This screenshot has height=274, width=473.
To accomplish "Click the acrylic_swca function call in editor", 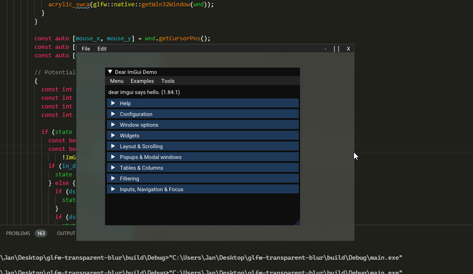I will click(x=69, y=4).
